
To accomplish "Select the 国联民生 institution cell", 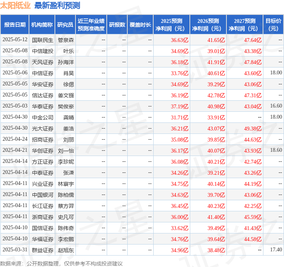I will click(x=43, y=40).
